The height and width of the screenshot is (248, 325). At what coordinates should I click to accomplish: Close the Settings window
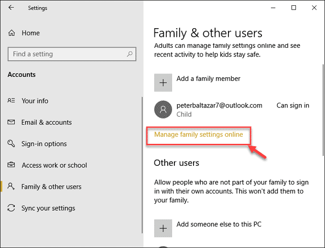314,8
